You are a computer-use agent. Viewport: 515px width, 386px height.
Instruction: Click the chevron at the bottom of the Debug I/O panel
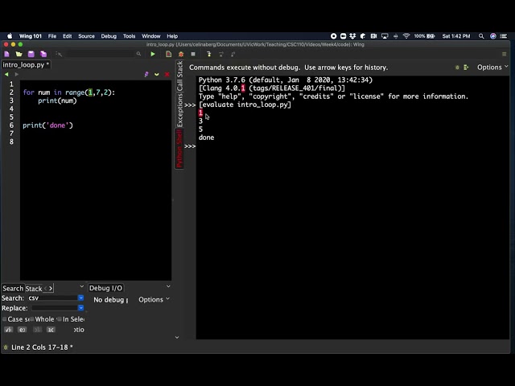pyautogui.click(x=177, y=337)
